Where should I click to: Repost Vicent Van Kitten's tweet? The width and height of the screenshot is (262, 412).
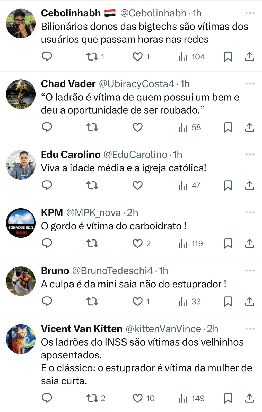(92, 398)
